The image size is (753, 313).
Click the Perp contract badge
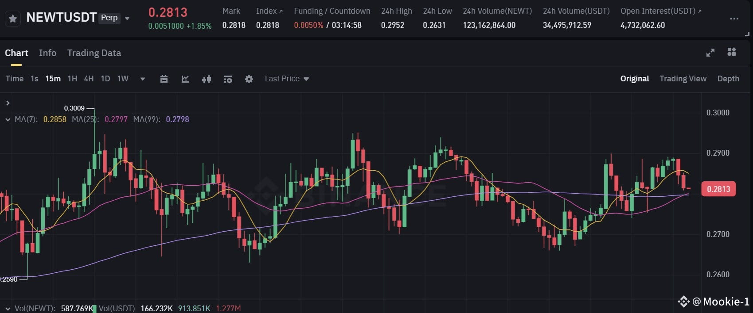click(109, 18)
